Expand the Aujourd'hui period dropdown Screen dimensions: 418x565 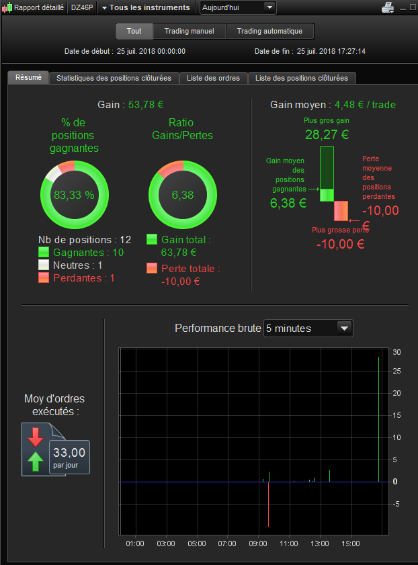[x=238, y=7]
